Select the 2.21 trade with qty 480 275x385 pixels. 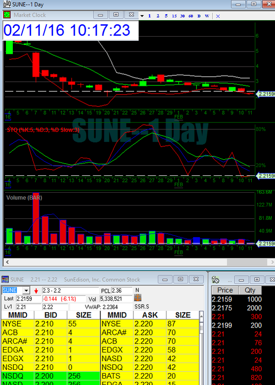[237, 369]
